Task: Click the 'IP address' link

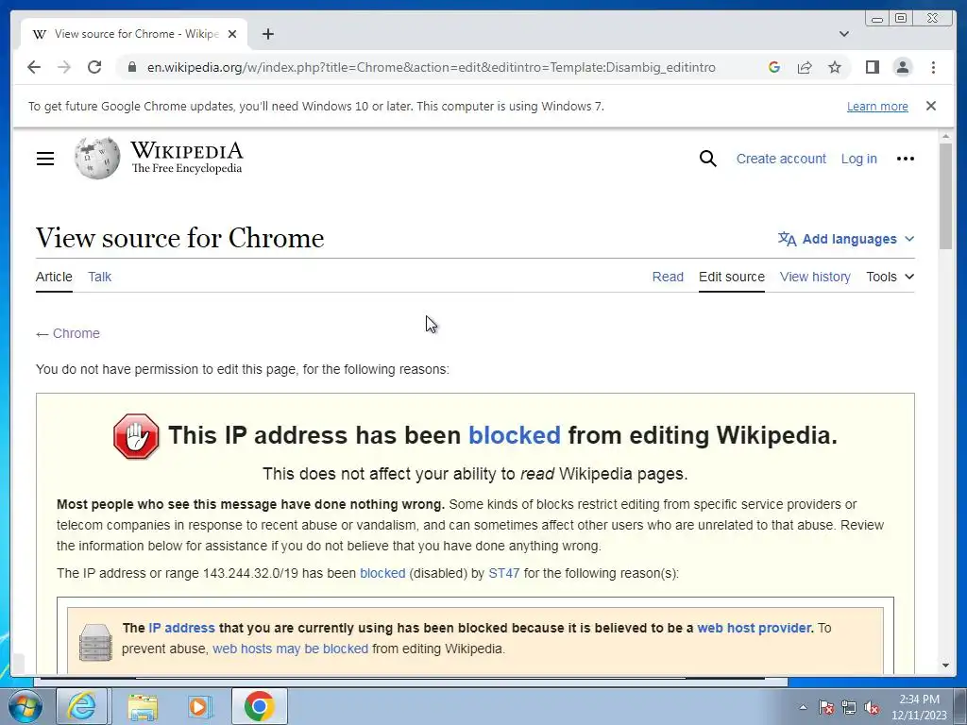Action: pos(181,628)
